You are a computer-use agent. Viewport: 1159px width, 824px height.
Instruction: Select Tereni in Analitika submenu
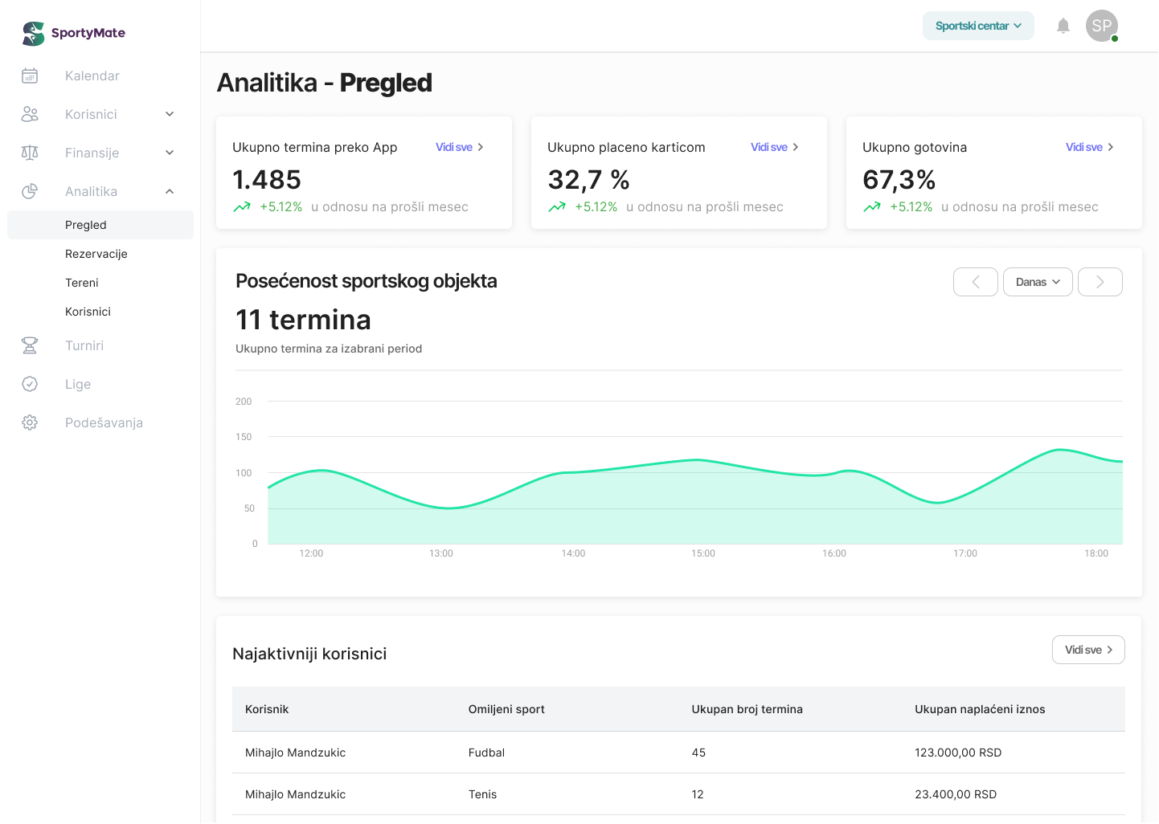[x=82, y=283]
